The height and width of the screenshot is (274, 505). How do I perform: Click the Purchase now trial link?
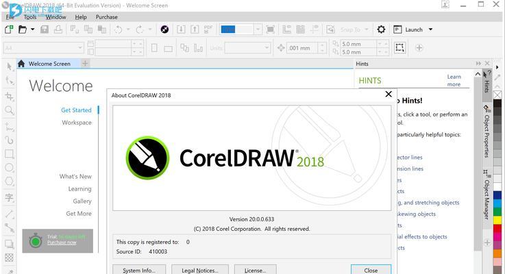pos(62,242)
